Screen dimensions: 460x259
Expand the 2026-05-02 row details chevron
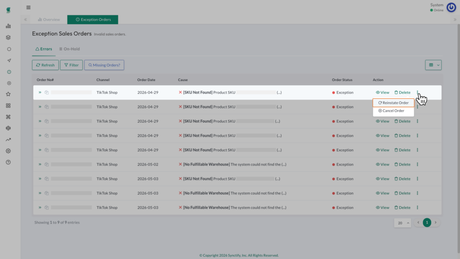40,165
